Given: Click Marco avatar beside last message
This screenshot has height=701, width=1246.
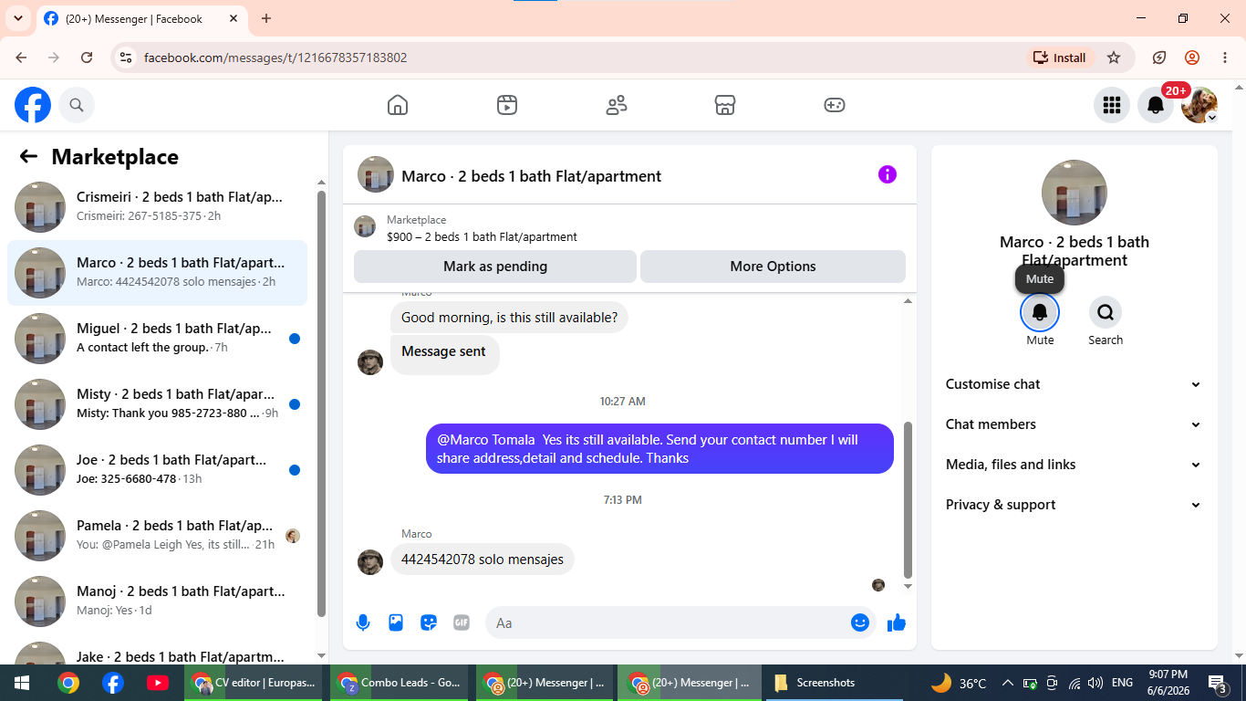Looking at the screenshot, I should [x=370, y=561].
